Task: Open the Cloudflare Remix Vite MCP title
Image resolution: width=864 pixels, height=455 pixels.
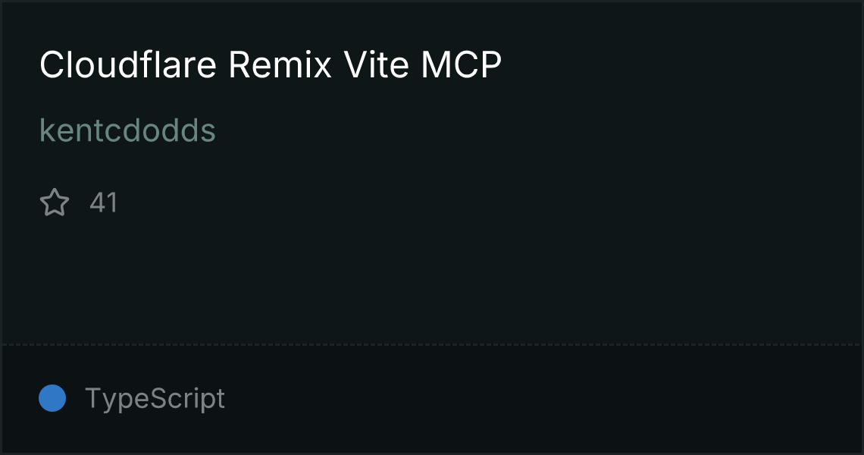Action: 271,64
